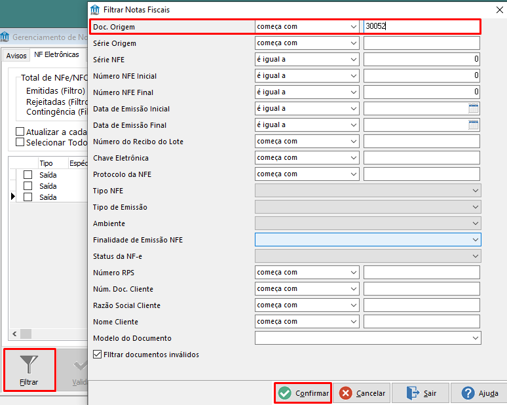Screen dimensions: 507x405
Task: Click the Sair button
Action: [421, 393]
